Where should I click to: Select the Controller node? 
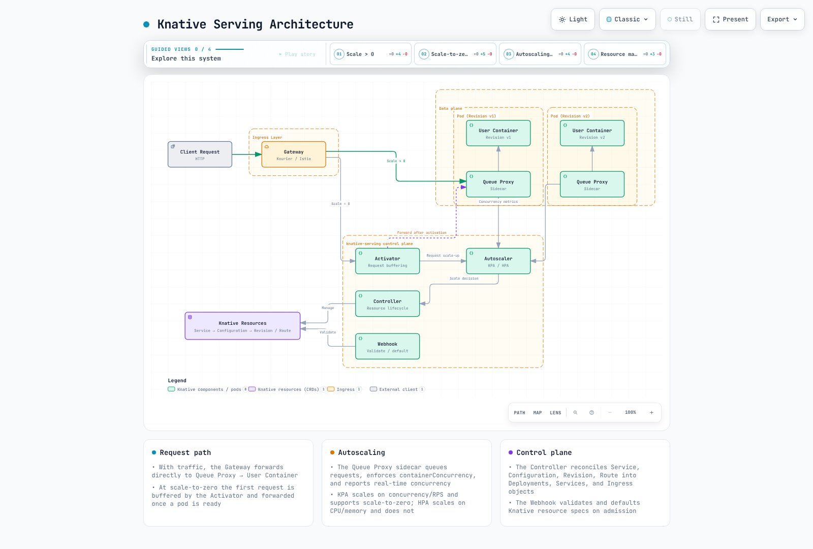[x=388, y=304]
